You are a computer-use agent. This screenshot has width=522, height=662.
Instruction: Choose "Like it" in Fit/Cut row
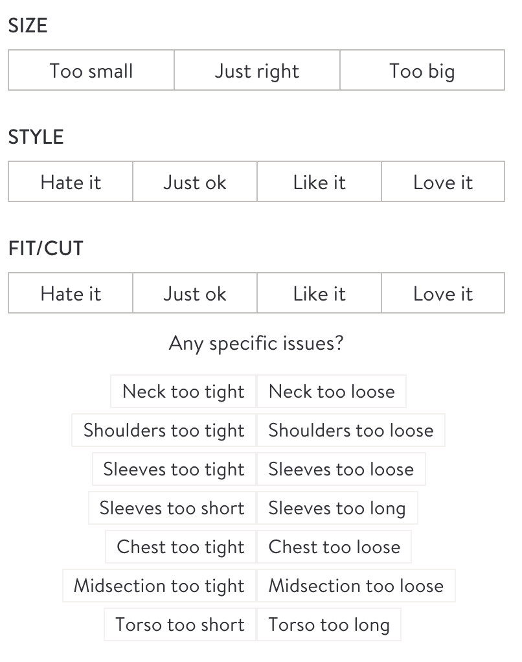click(319, 293)
